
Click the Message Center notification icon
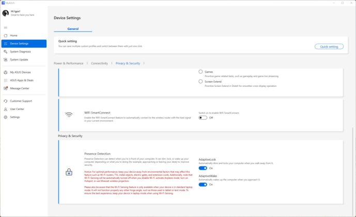[6, 88]
